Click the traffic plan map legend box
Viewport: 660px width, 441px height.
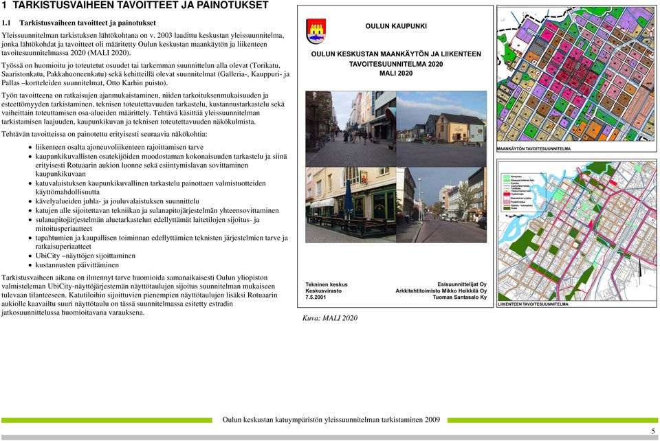[x=522, y=192]
